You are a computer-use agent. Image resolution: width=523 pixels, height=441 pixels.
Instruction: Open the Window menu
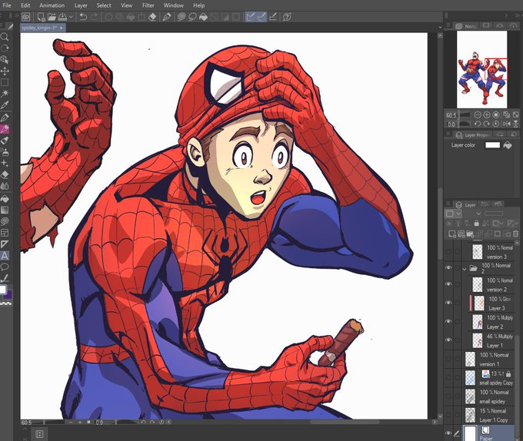[x=174, y=5]
